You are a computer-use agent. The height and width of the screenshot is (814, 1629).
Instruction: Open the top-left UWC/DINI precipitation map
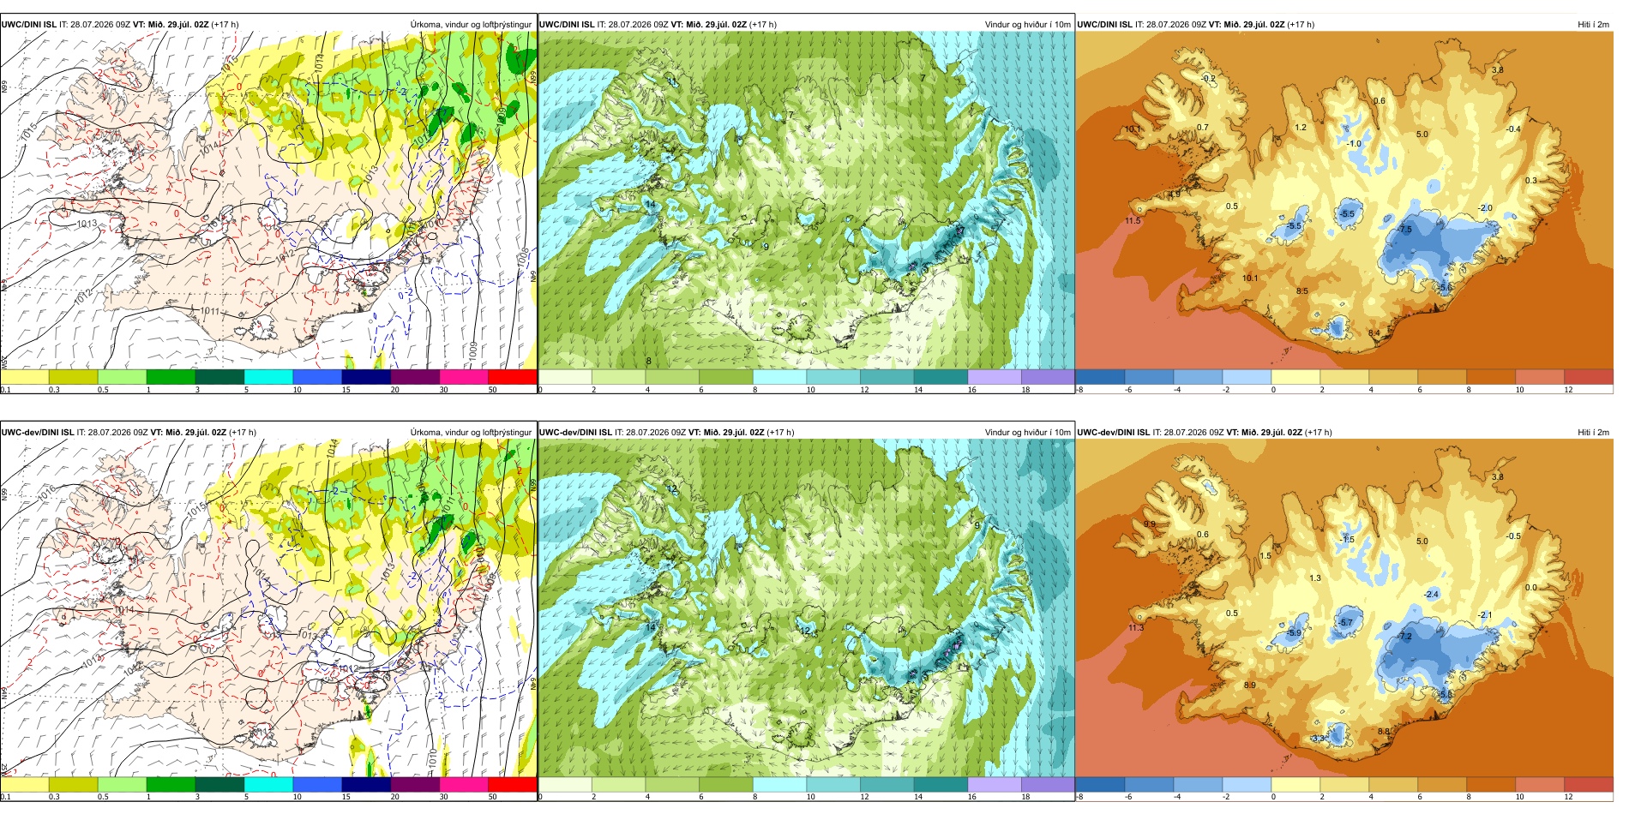(x=268, y=201)
